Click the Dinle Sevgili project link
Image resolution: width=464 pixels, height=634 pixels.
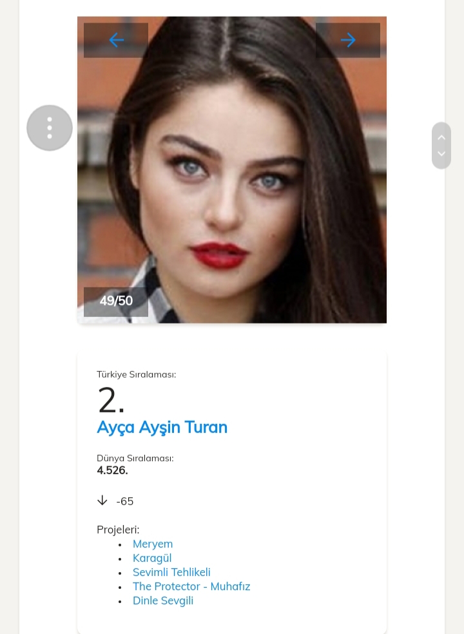pos(163,600)
